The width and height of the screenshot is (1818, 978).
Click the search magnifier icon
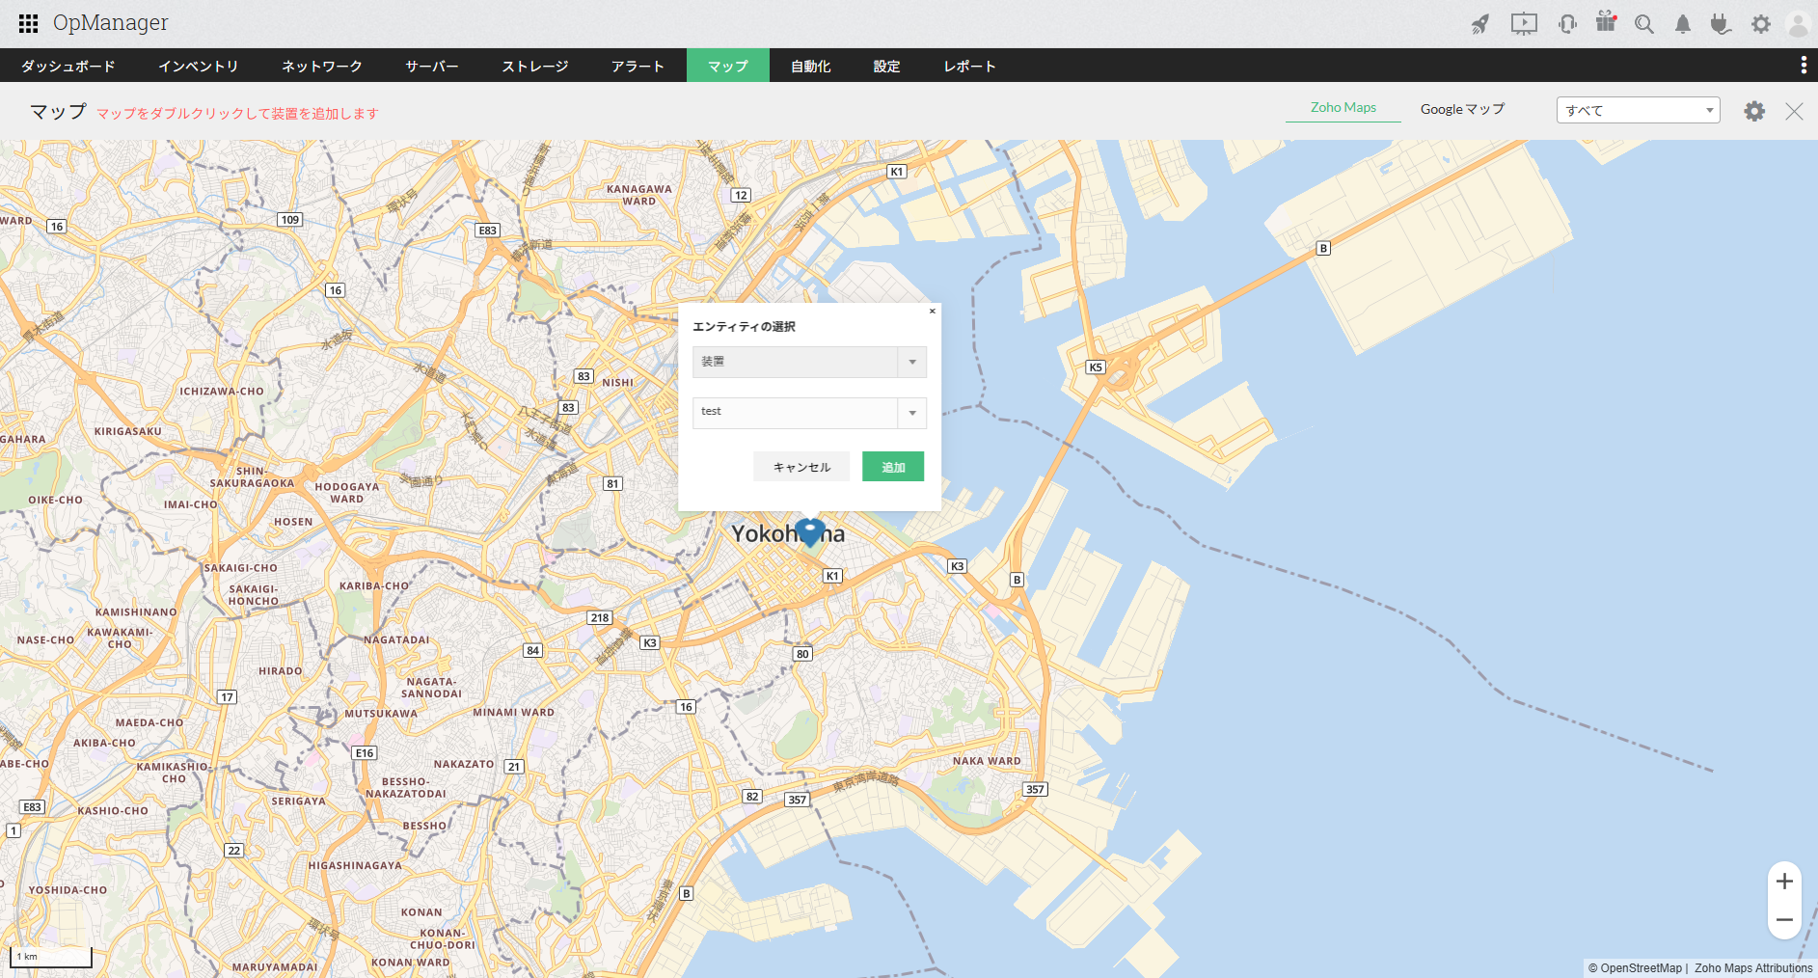1644,24
